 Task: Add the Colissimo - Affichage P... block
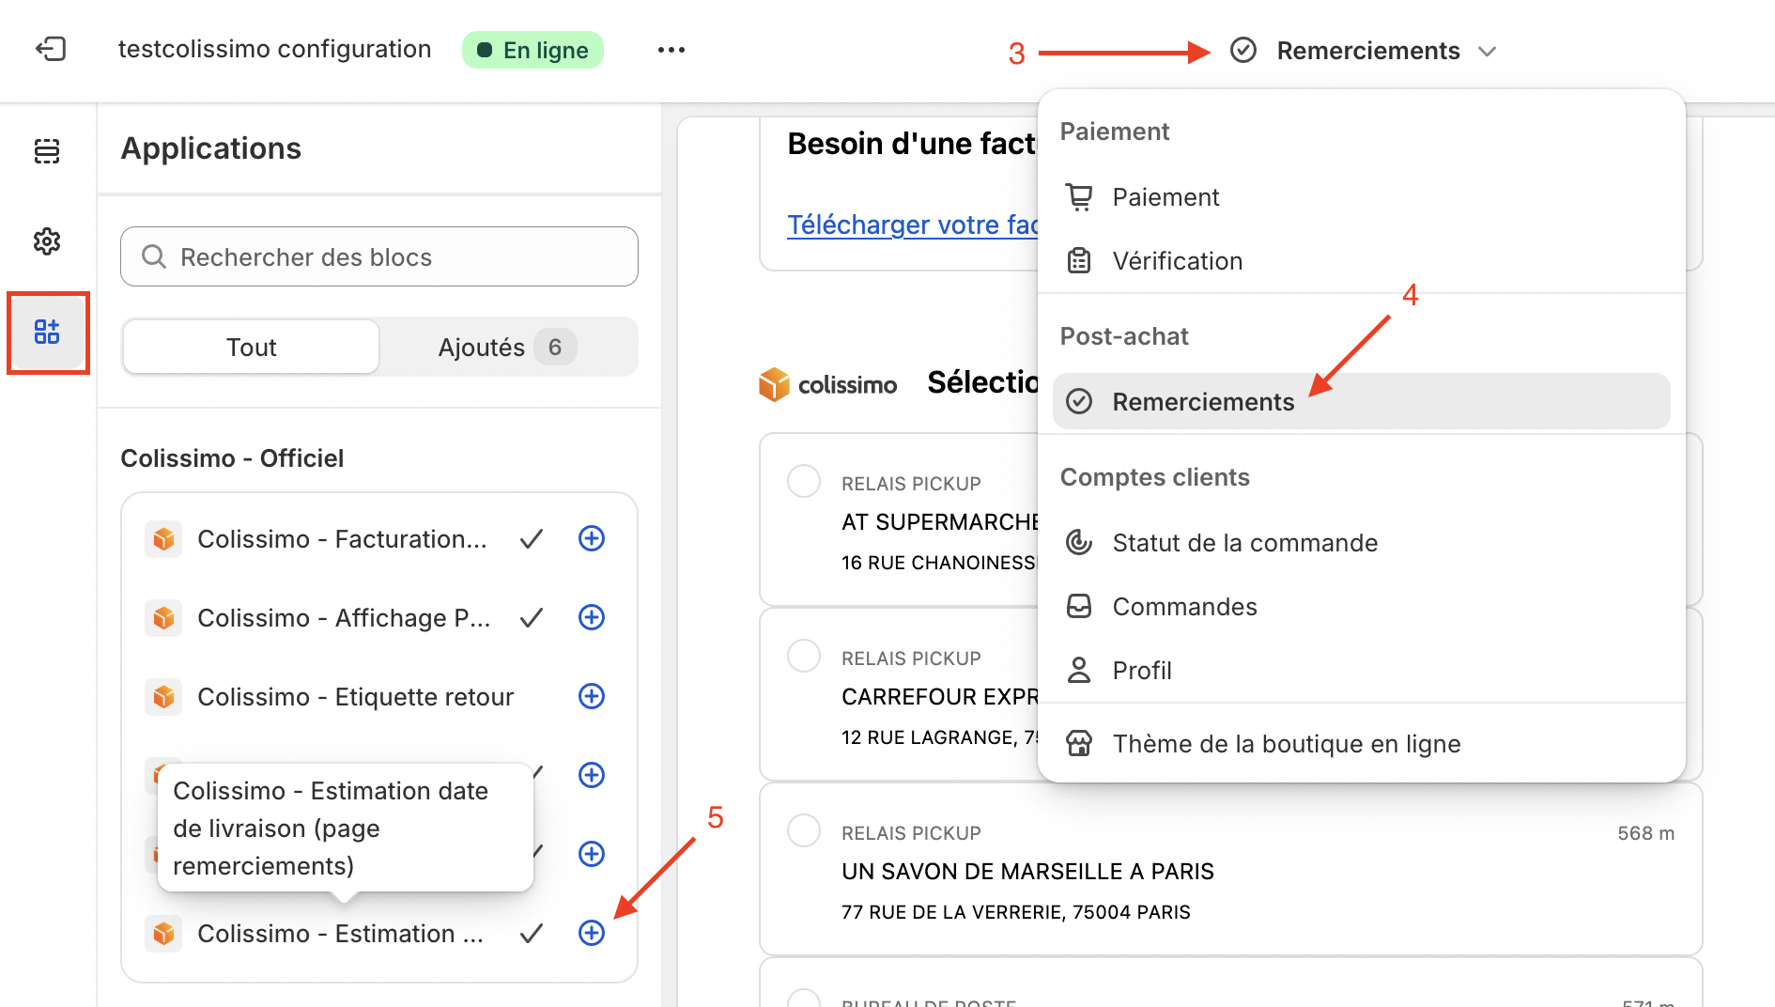coord(592,617)
